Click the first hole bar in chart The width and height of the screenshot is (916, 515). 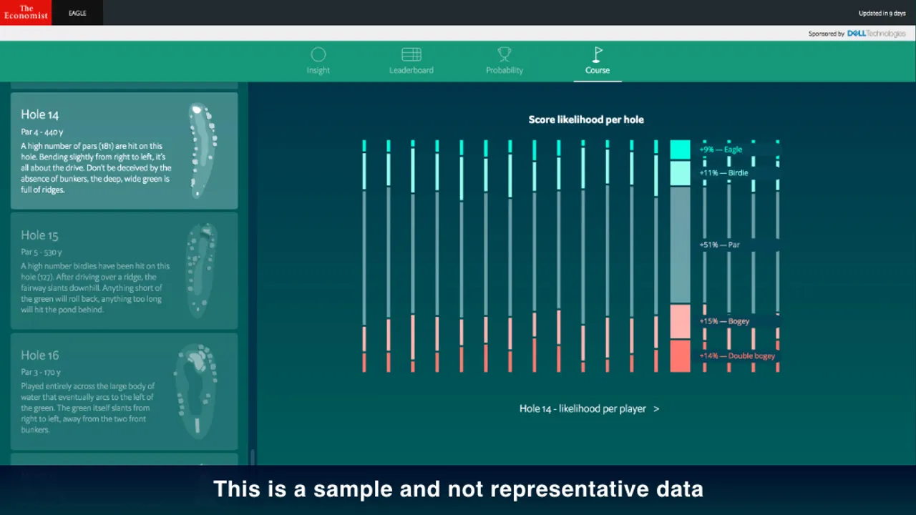[x=364, y=256]
